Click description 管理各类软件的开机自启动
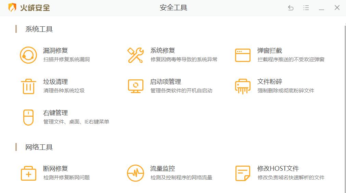This screenshot has width=346, height=193. (x=181, y=91)
